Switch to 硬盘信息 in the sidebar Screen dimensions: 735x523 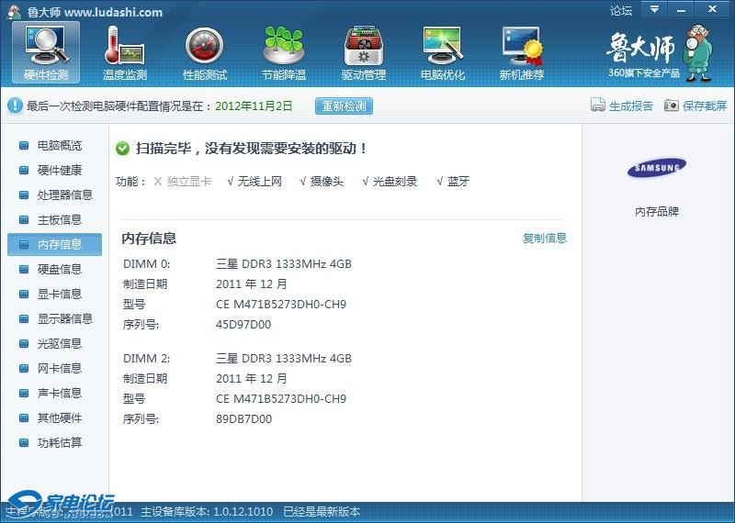(x=59, y=270)
